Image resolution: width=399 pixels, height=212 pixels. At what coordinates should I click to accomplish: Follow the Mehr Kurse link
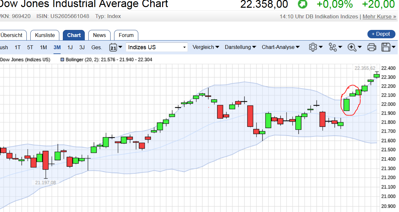379,16
